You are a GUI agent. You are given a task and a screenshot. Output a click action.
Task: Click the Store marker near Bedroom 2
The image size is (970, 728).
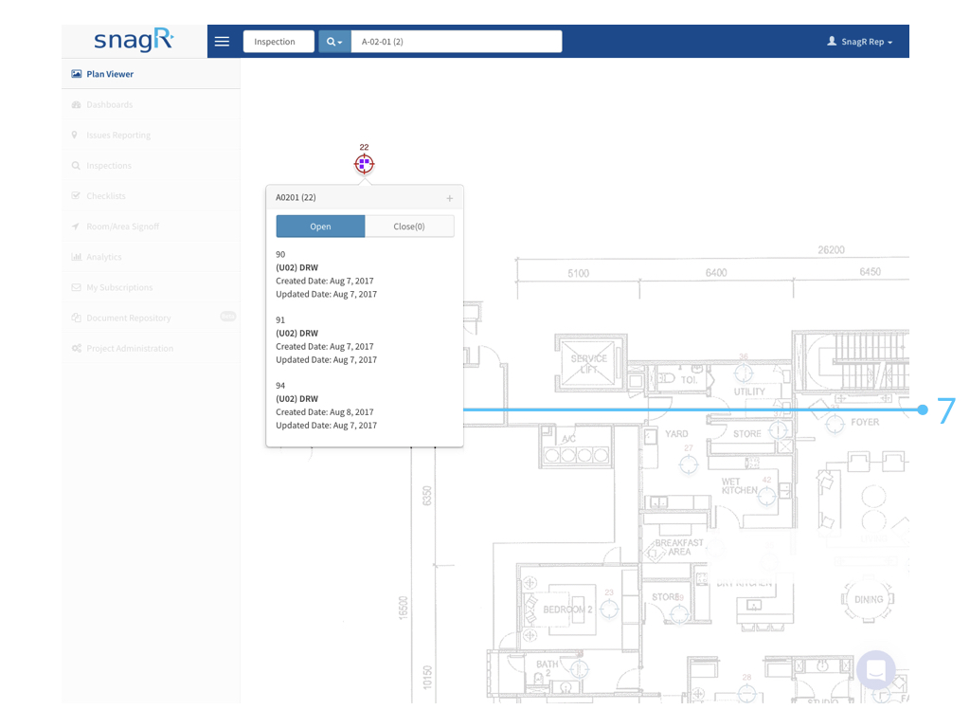point(680,613)
